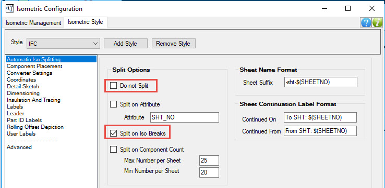Select the Isometric Style tab

click(85, 22)
